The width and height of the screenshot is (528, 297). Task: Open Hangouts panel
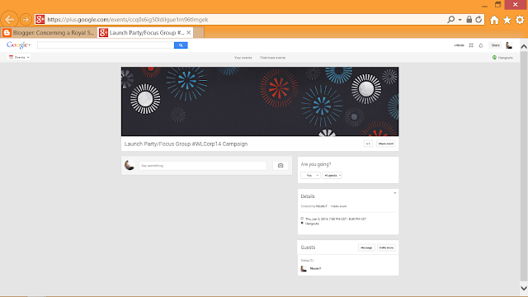tap(502, 58)
